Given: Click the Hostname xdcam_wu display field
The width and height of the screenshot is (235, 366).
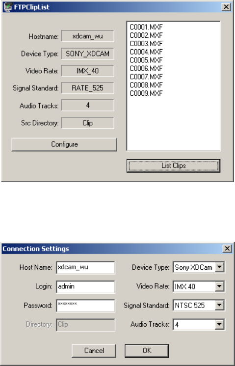Looking at the screenshot, I should tap(88, 36).
